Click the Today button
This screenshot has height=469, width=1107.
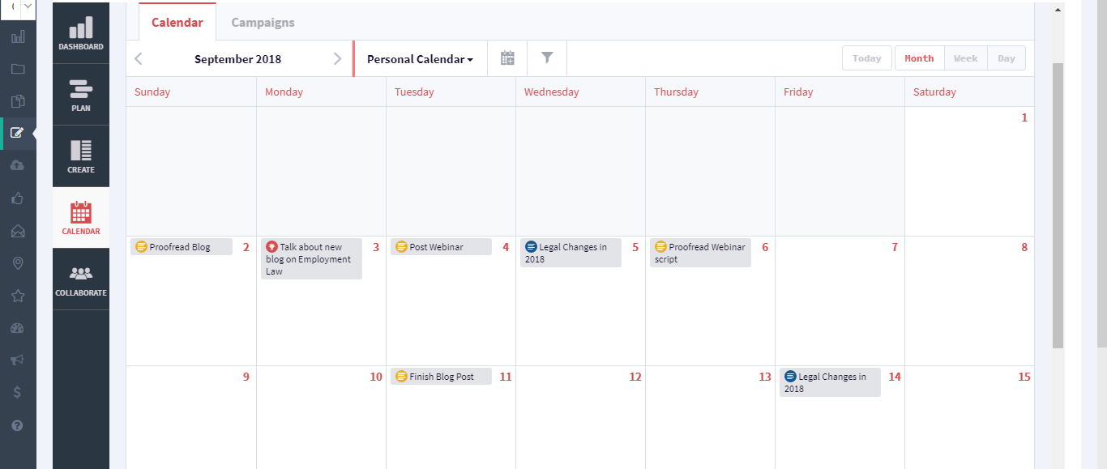866,58
